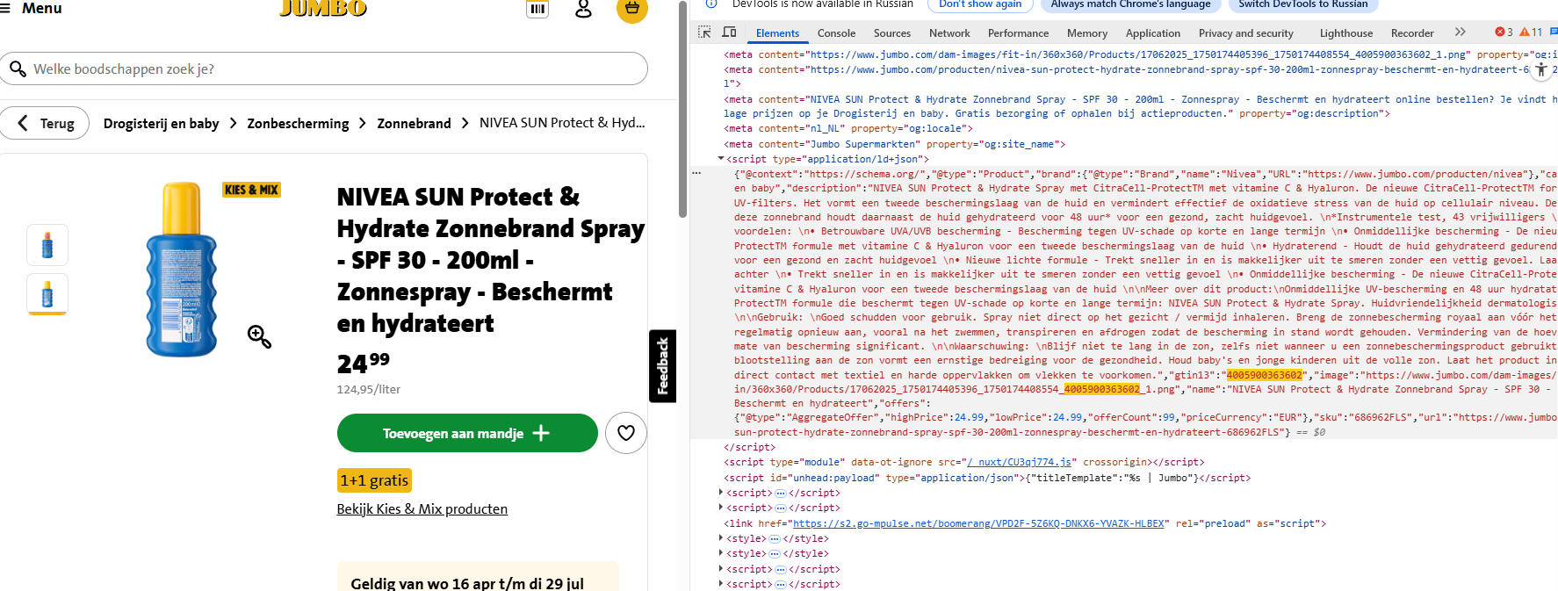Click the 1+1 gratis promotion tag
1558x591 pixels.
tap(374, 480)
